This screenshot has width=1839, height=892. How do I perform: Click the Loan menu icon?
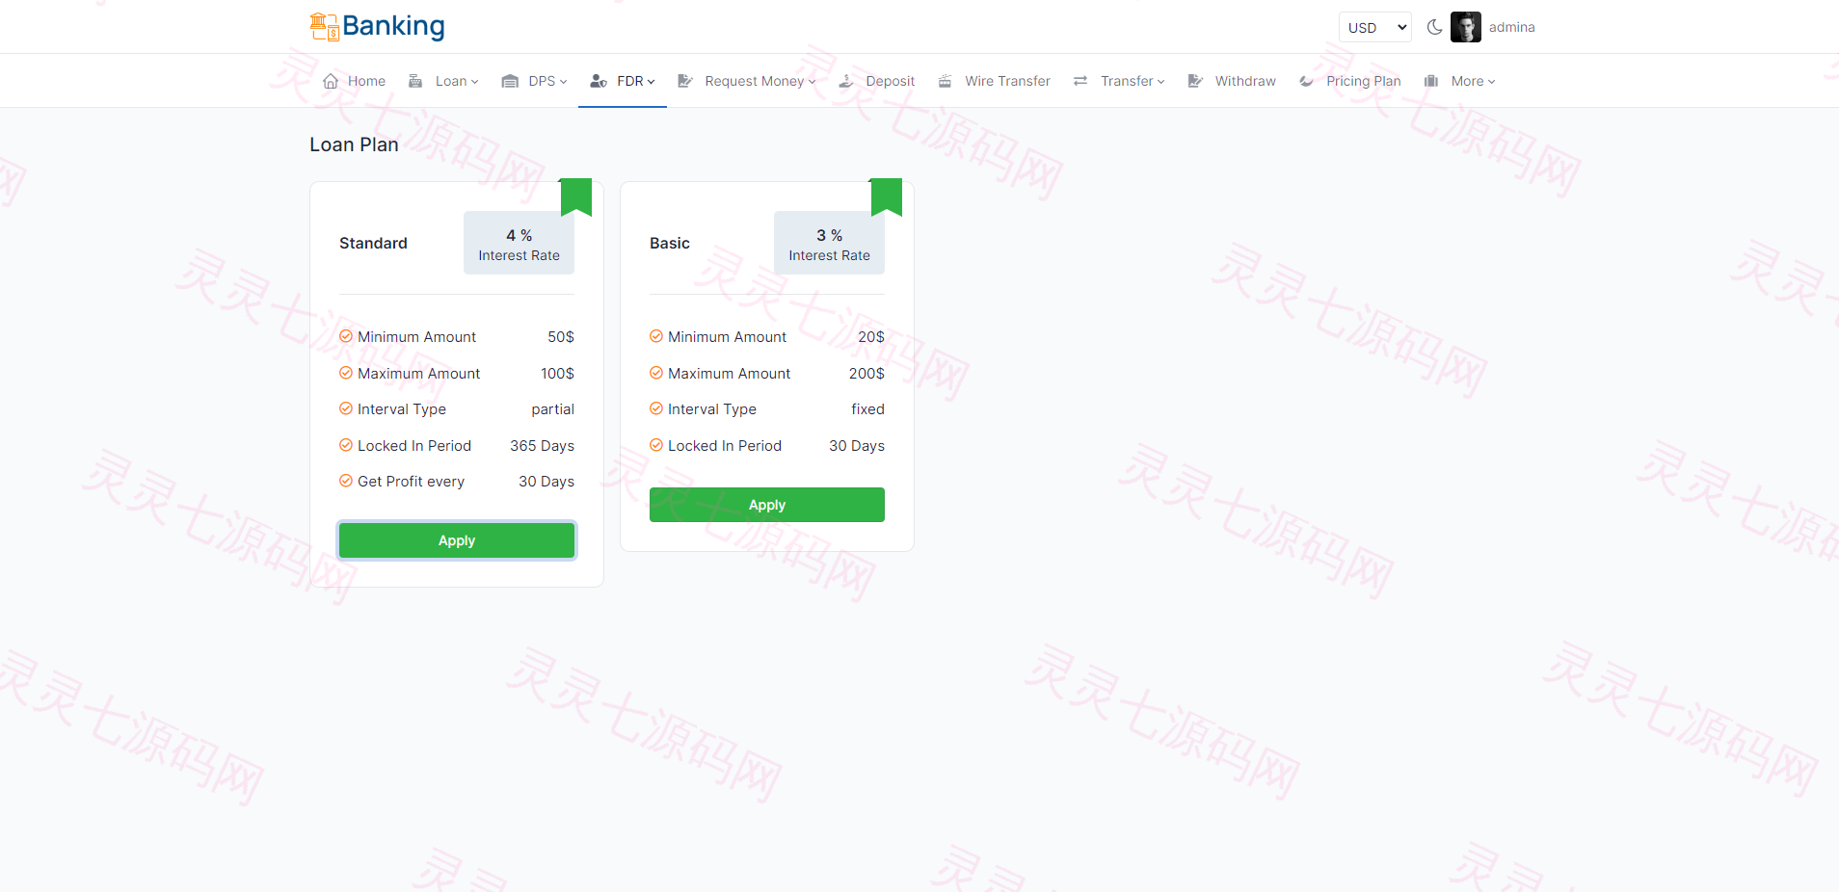tap(415, 81)
